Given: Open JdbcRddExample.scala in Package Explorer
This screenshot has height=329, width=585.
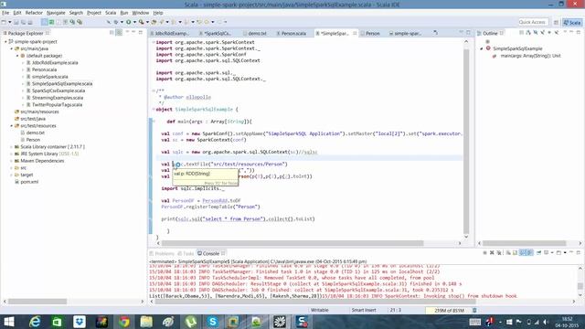Looking at the screenshot, I should (55, 63).
